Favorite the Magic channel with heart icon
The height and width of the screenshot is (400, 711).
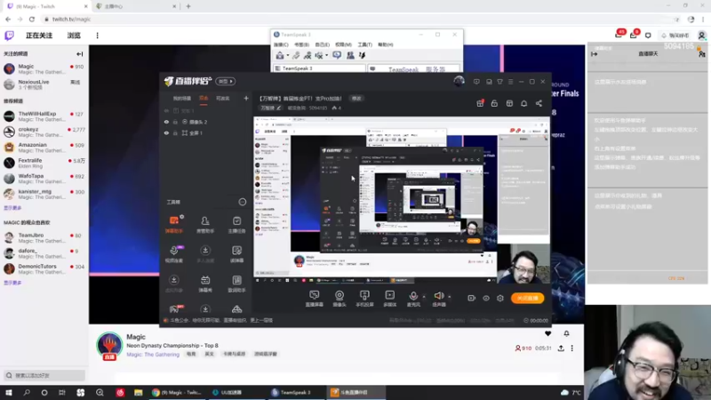click(x=547, y=334)
